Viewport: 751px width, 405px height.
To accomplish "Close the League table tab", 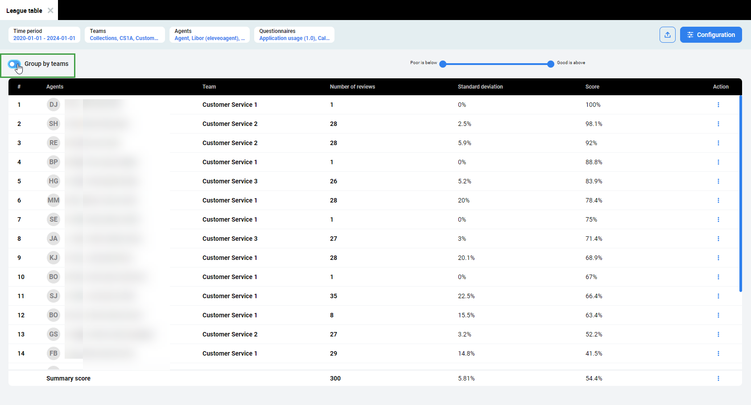I will (x=50, y=10).
